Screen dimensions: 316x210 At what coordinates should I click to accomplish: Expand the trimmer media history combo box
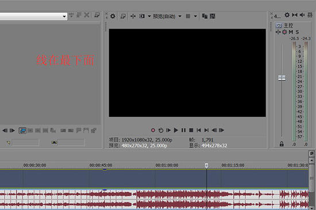click(33, 16)
